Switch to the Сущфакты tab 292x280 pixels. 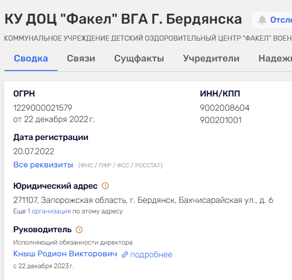click(139, 59)
